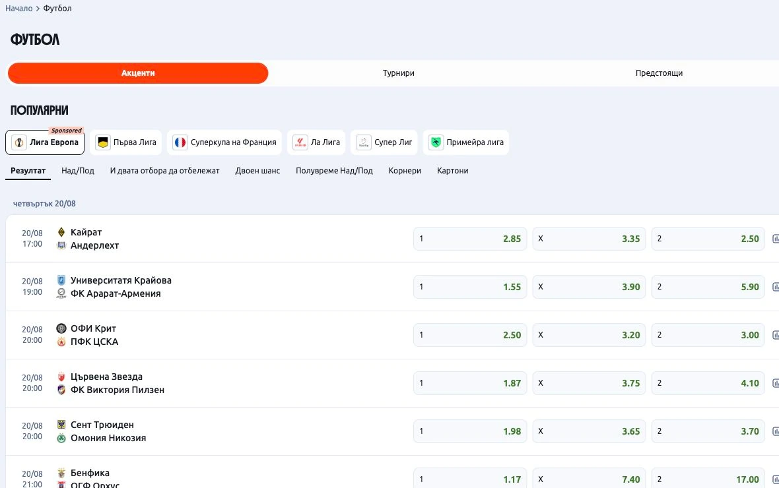The height and width of the screenshot is (488, 779).
Task: Bet on ОФИ Крит–ЦСКА draw 3.20
Action: click(x=590, y=335)
